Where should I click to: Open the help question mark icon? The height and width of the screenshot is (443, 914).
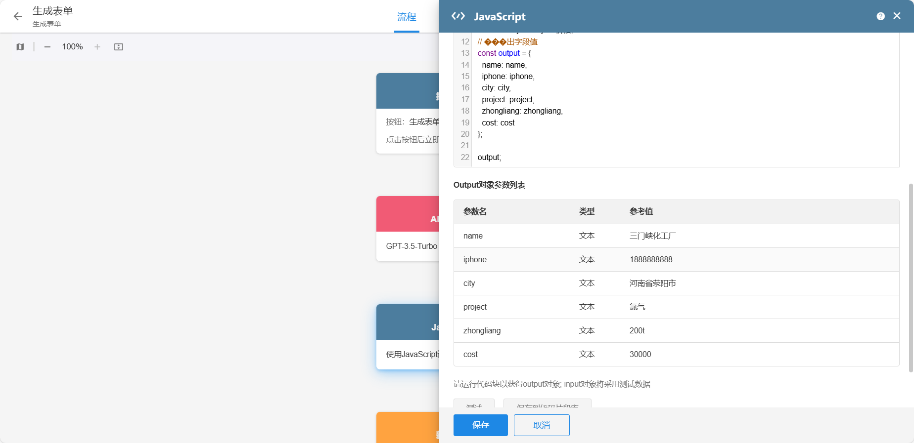pyautogui.click(x=880, y=16)
